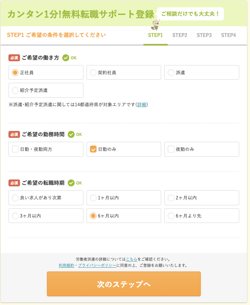This screenshot has width=250, height=305.
Task: Choose the 紹介予定派遣 radio option
Action: click(46, 90)
